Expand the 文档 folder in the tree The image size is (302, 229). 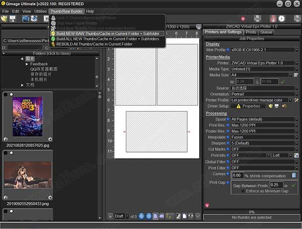pos(22,85)
